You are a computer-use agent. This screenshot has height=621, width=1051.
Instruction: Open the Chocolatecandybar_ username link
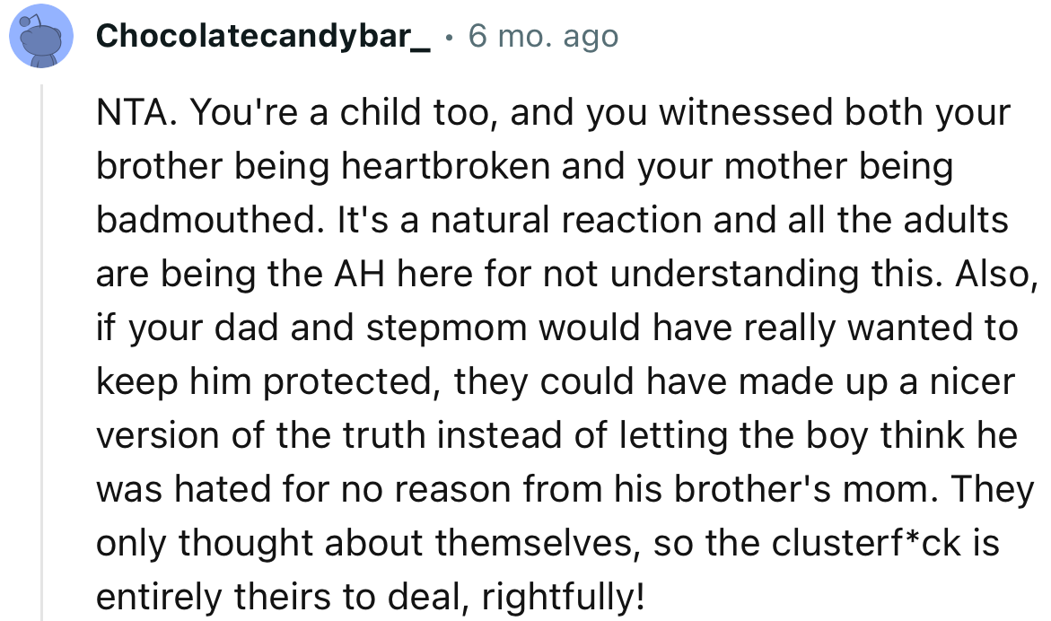pos(267,36)
